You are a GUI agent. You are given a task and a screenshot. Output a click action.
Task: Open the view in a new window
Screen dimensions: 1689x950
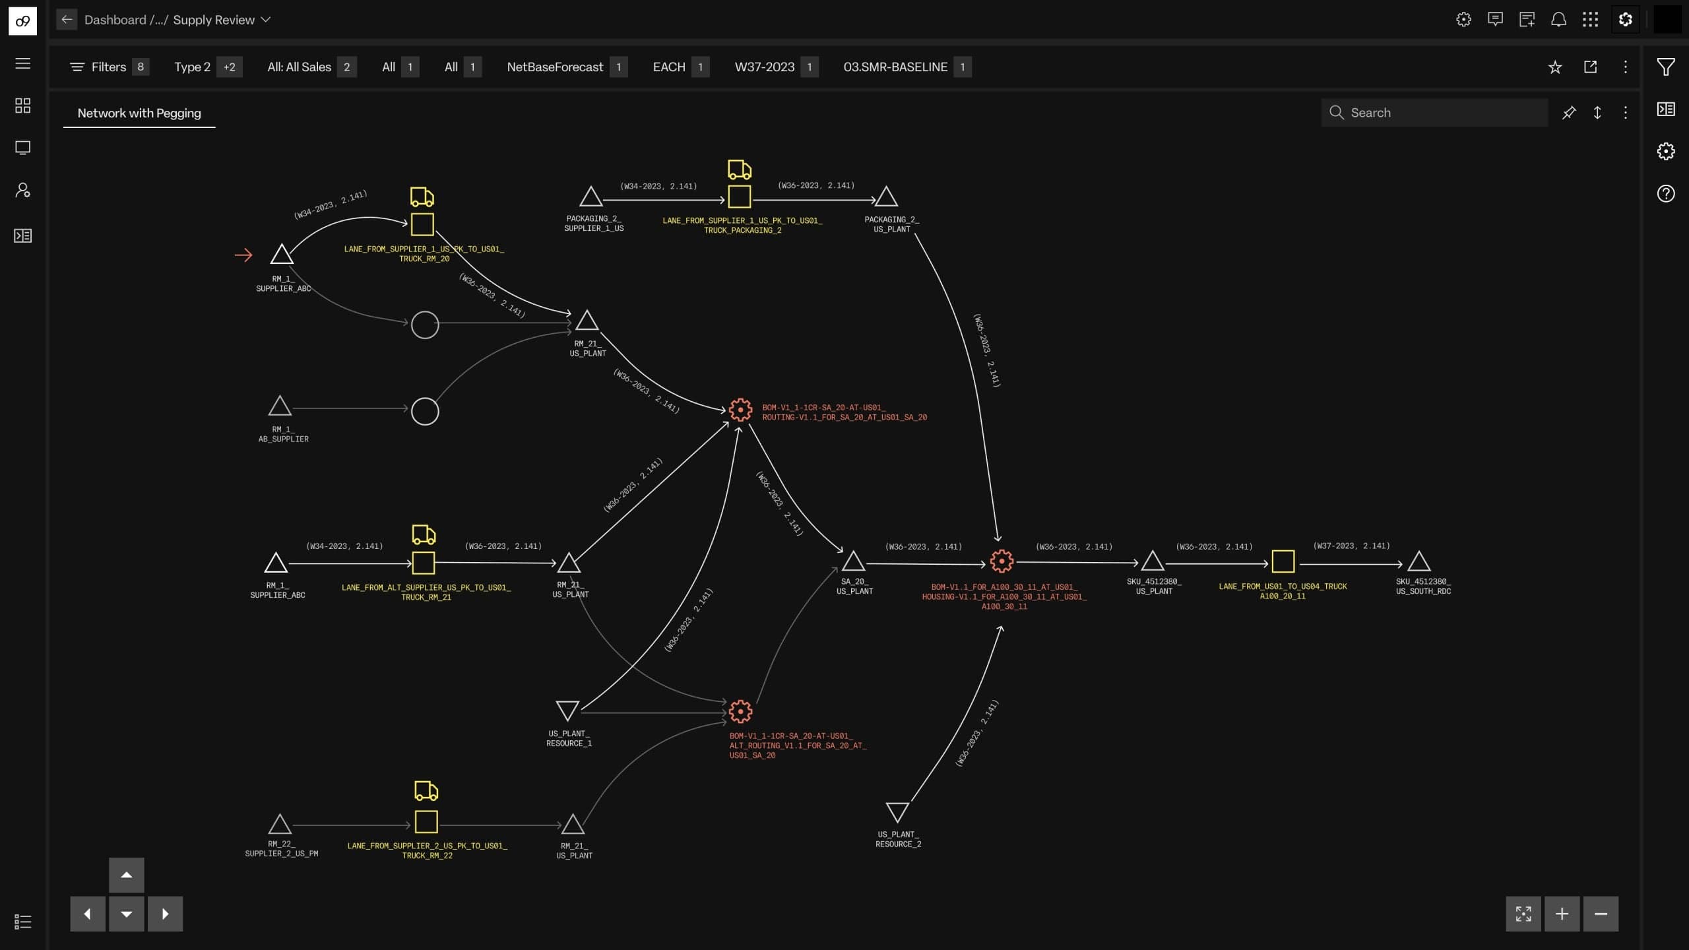pyautogui.click(x=1590, y=67)
